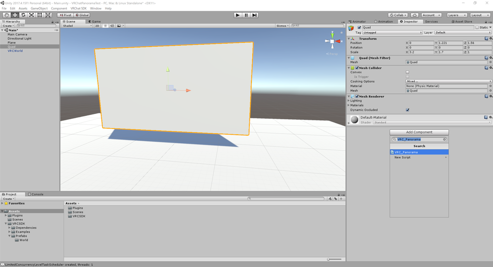Disable the Mesh Renderer component checkbox

[x=357, y=96]
